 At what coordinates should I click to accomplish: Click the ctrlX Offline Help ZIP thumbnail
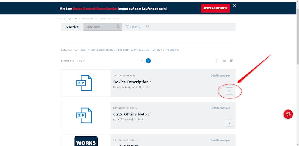pos(84,115)
